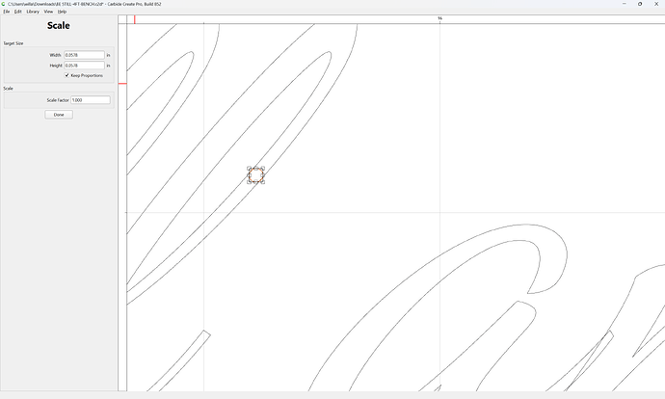Click the Scale panel heading

pyautogui.click(x=59, y=25)
